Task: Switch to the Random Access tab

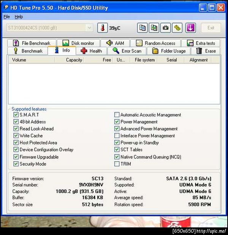Action: (155, 43)
